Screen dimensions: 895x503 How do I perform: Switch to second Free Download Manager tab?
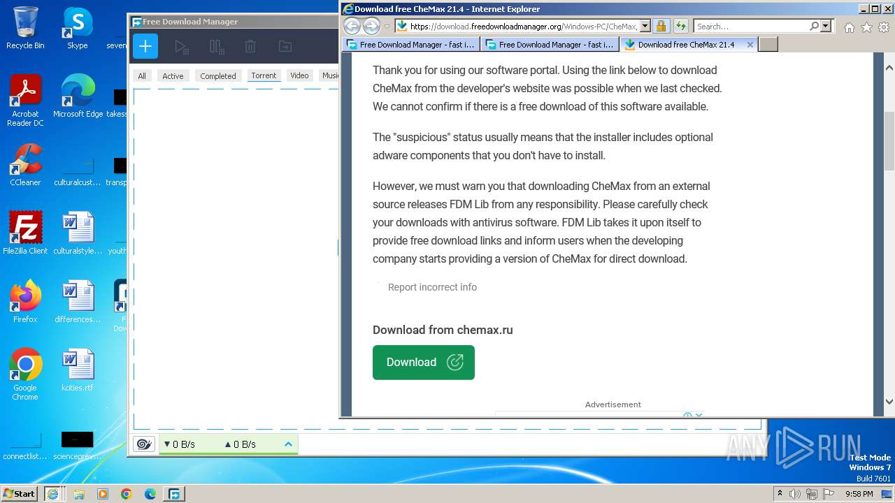point(550,44)
